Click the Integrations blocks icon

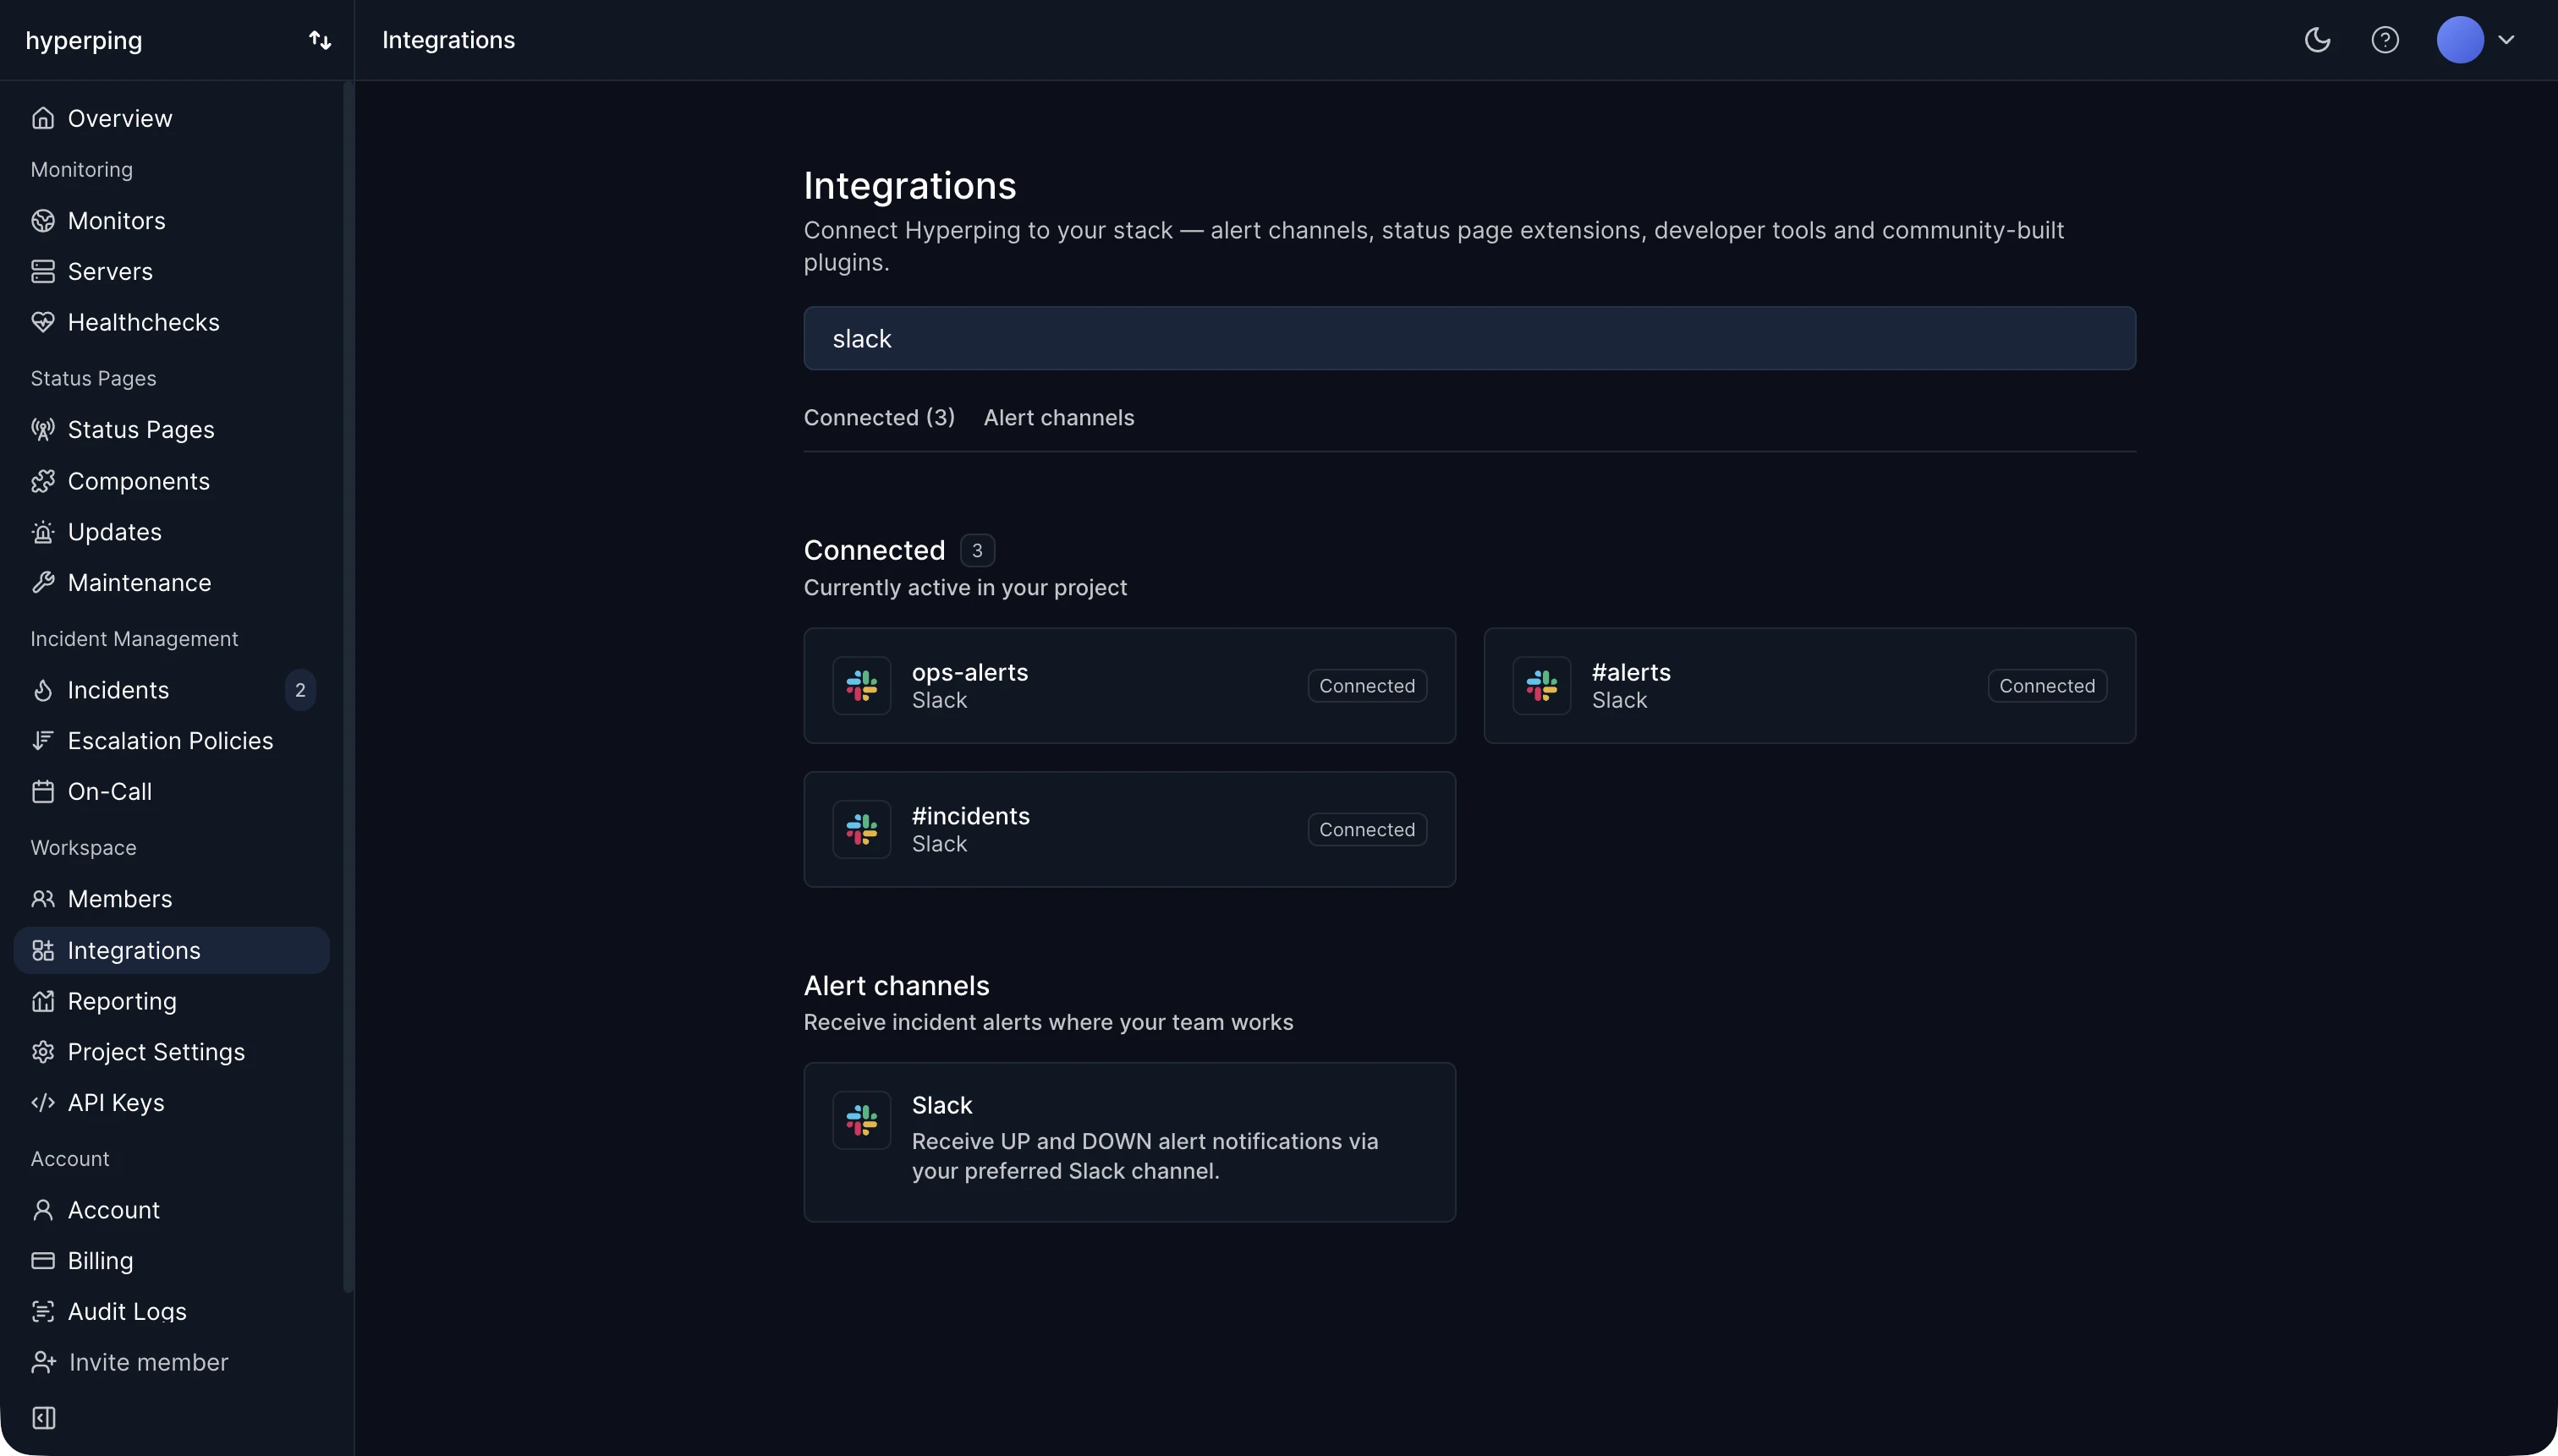tap(42, 950)
